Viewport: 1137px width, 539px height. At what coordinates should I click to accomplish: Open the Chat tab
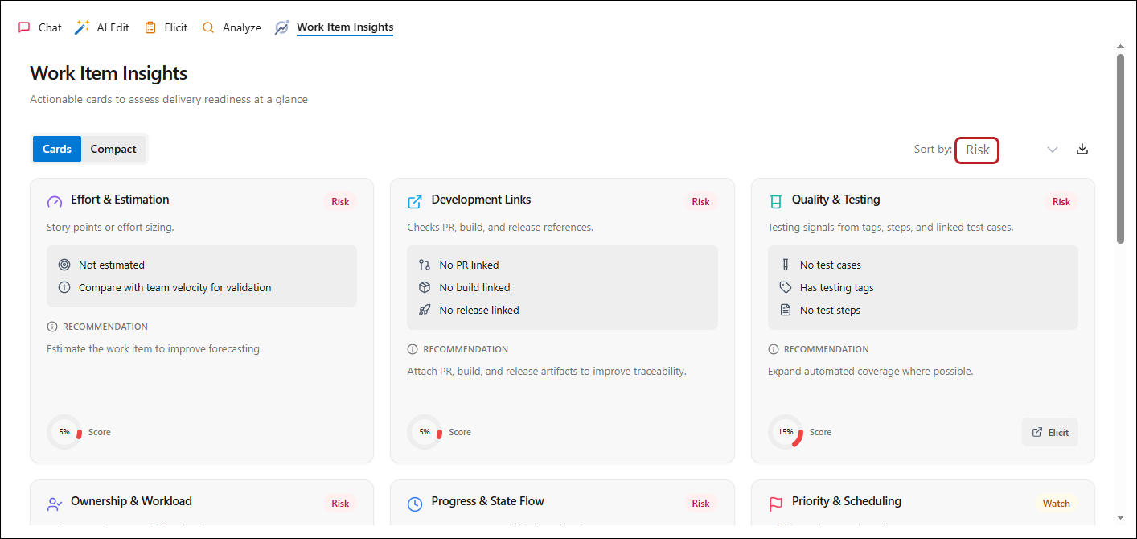pyautogui.click(x=40, y=27)
